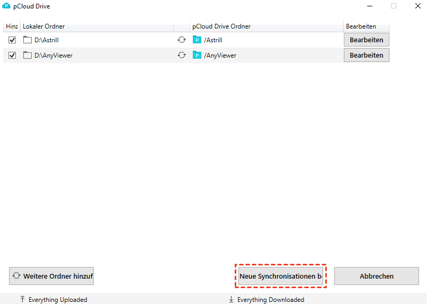
Task: Select the D:\Astrill local folder path
Action: pyautogui.click(x=46, y=40)
